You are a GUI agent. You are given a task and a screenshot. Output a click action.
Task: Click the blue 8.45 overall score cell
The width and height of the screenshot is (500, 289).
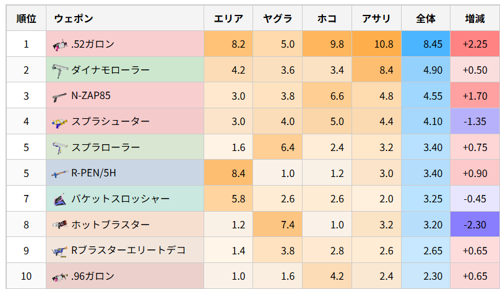tap(426, 44)
